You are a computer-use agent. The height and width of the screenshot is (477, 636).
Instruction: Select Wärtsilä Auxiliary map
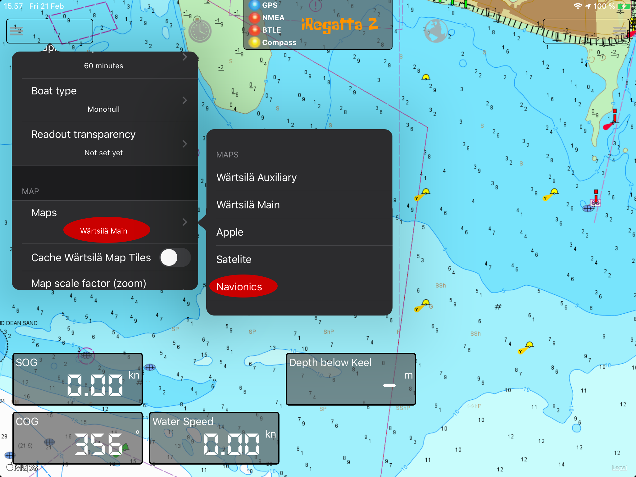pyautogui.click(x=299, y=177)
